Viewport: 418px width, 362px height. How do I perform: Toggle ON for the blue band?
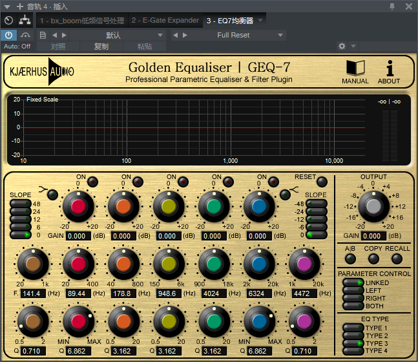[273, 182]
